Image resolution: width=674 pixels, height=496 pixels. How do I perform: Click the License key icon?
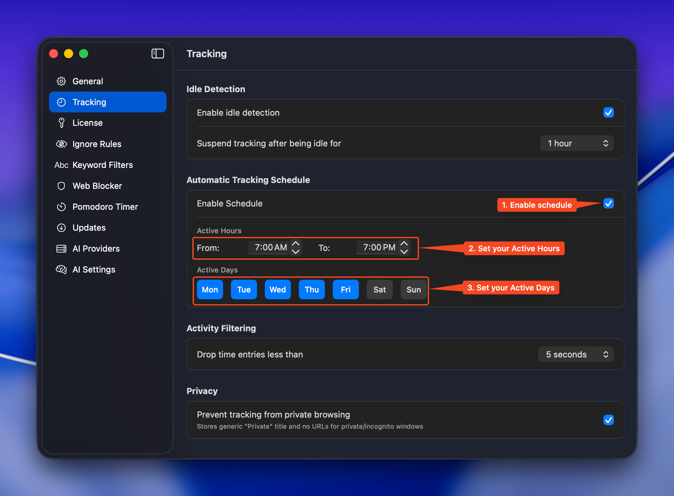point(61,123)
